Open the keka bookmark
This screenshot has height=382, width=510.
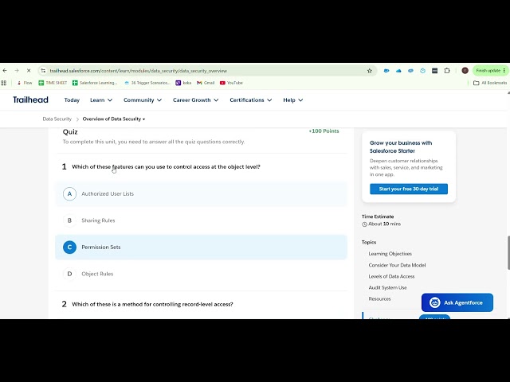coord(183,83)
